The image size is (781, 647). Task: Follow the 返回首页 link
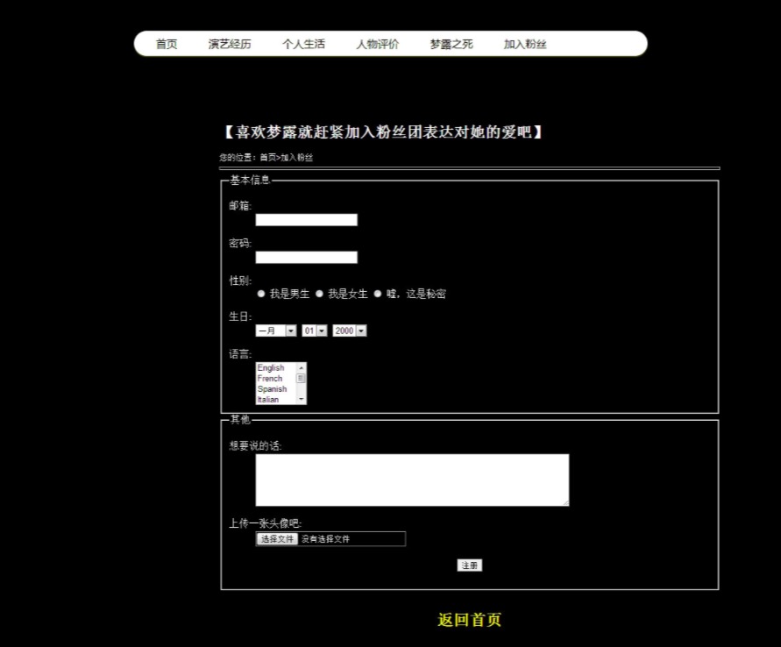point(469,620)
